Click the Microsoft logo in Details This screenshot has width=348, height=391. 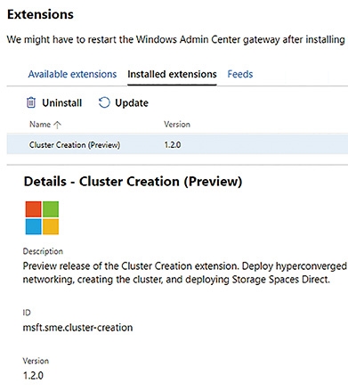42,218
